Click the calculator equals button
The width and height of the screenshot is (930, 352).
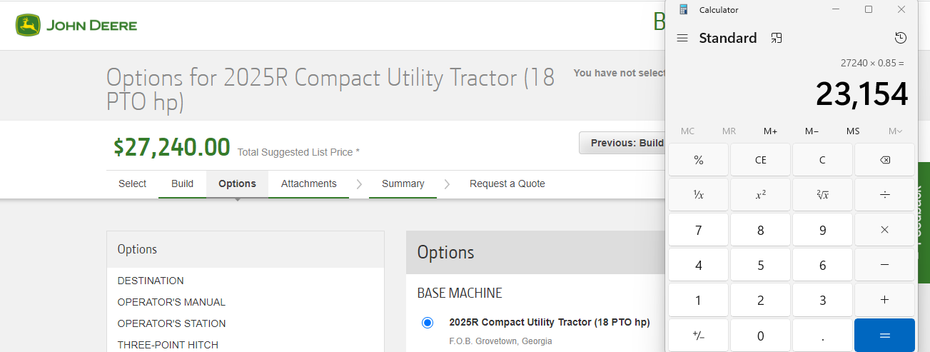tap(884, 335)
